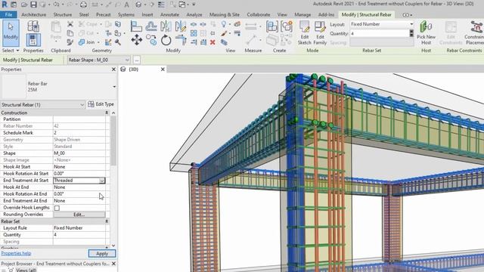Click the Align tool
Image resolution: width=484 pixels, height=272 pixels.
coord(136,26)
